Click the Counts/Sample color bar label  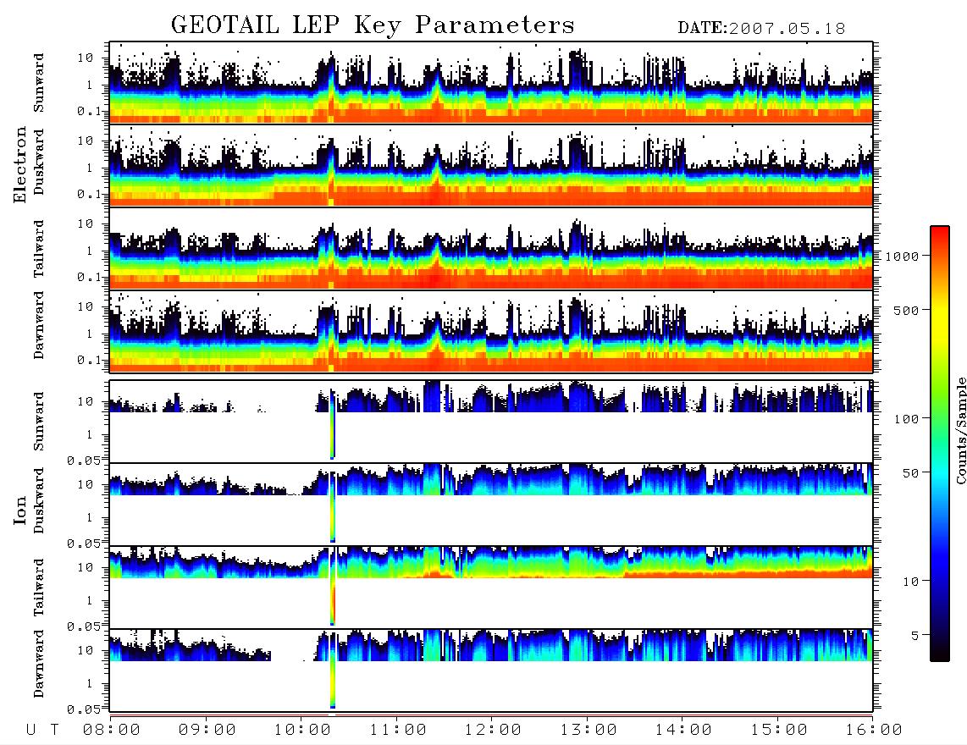click(960, 430)
